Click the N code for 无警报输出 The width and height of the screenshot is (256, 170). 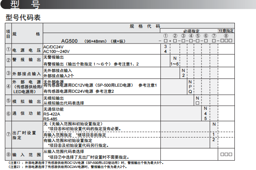point(175,58)
